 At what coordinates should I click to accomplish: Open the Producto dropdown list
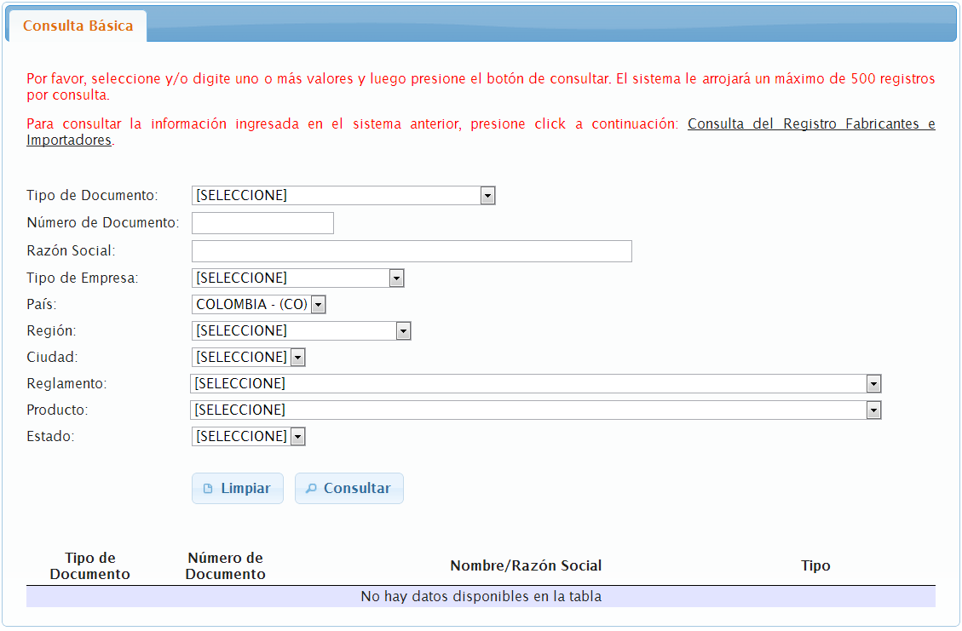(535, 410)
